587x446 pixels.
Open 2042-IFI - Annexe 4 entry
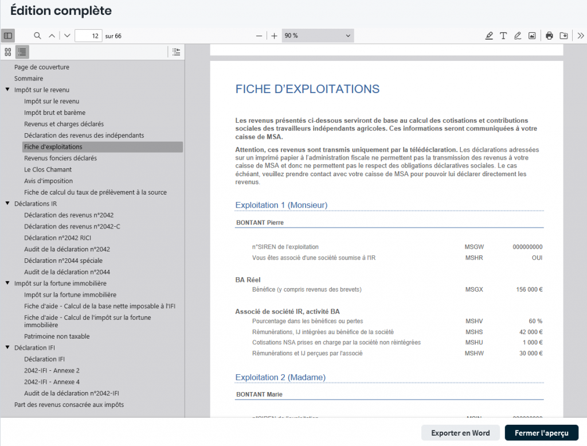pos(52,382)
